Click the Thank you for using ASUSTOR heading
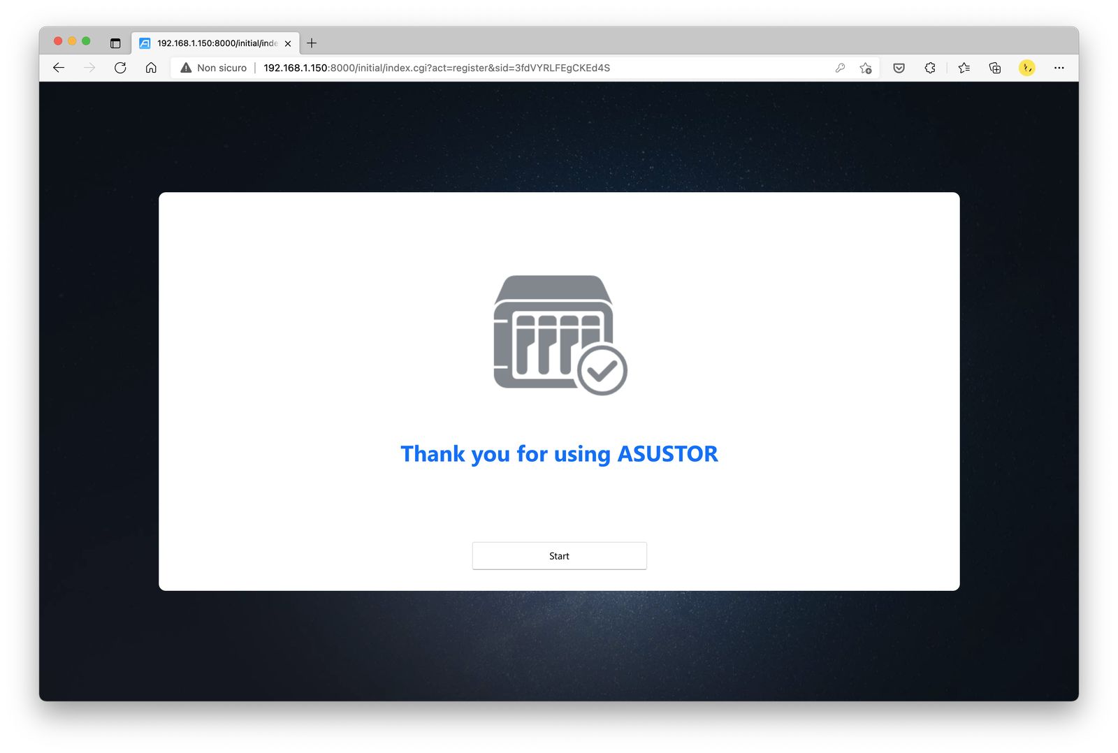Viewport: 1118px width, 753px height. coord(559,454)
